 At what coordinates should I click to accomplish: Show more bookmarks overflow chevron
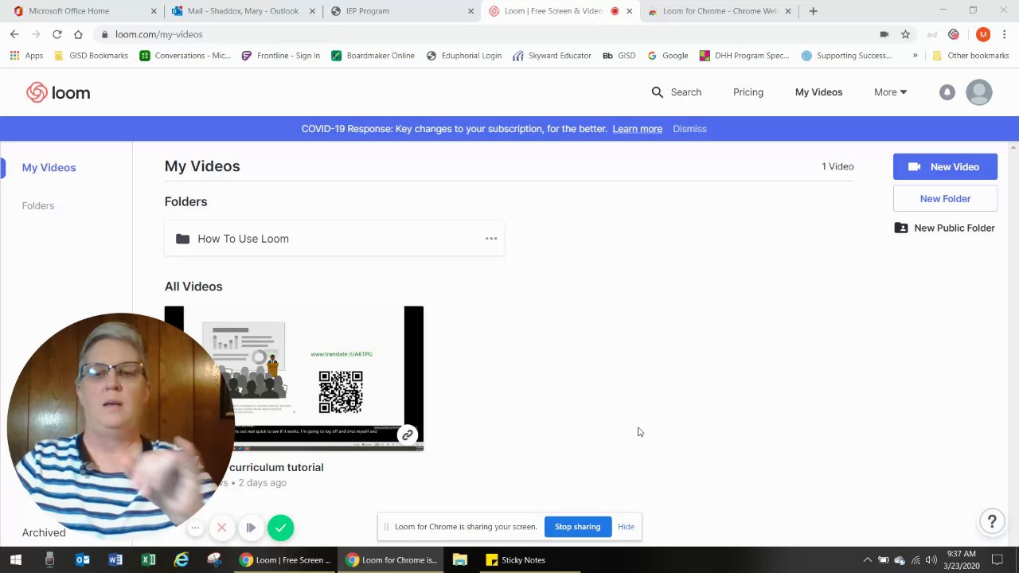tap(915, 56)
